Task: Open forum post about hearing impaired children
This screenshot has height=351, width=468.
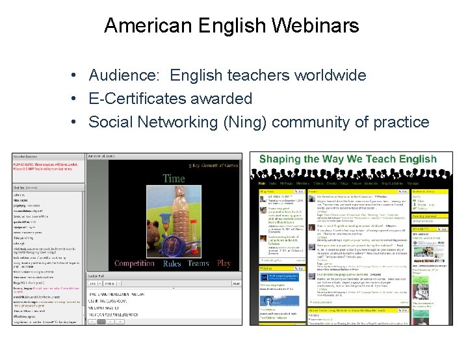Action: pos(350,226)
